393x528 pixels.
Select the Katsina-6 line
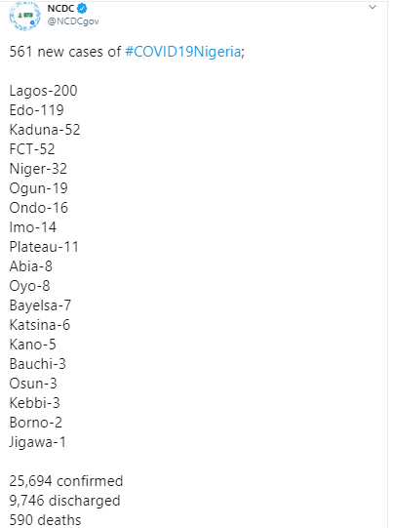tap(40, 325)
